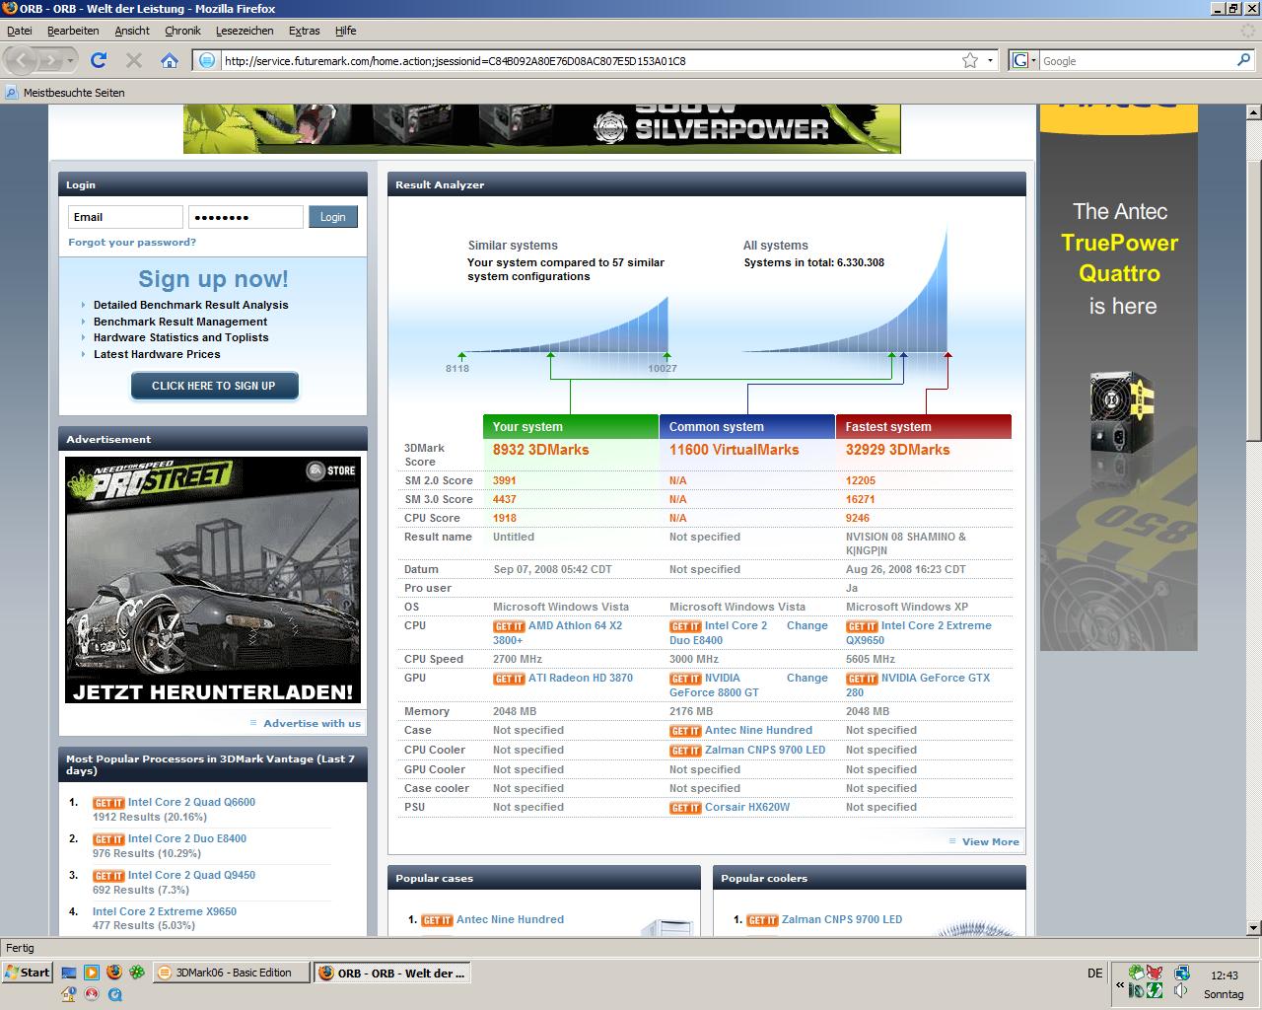This screenshot has width=1262, height=1010.
Task: Click the Login button
Action: [332, 217]
